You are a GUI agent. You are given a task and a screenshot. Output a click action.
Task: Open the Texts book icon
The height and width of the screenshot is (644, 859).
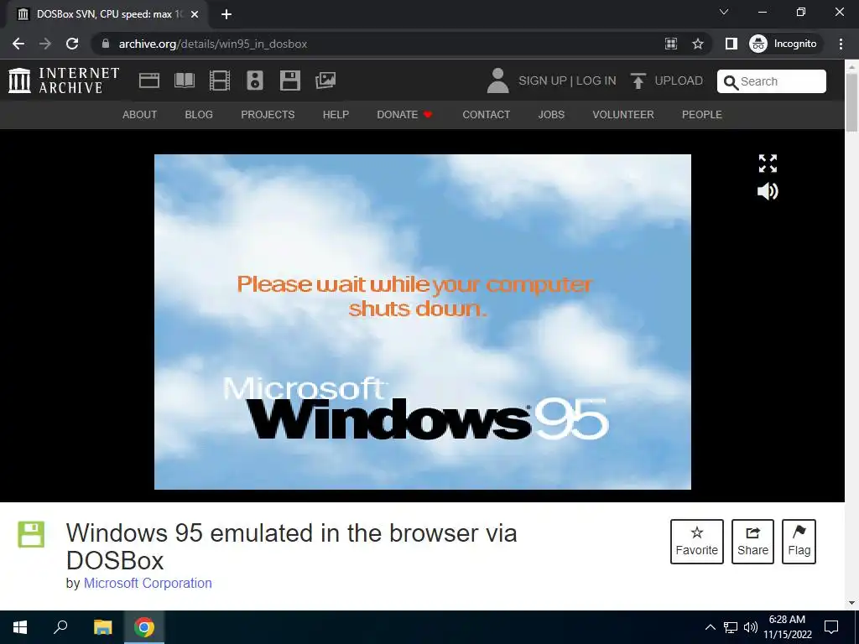[184, 80]
